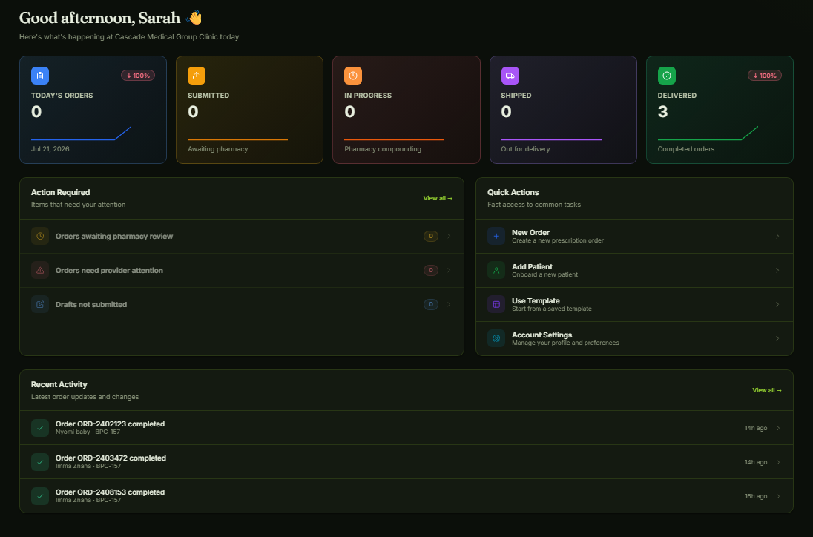
Task: Open the Submitted stat card
Action: click(249, 110)
